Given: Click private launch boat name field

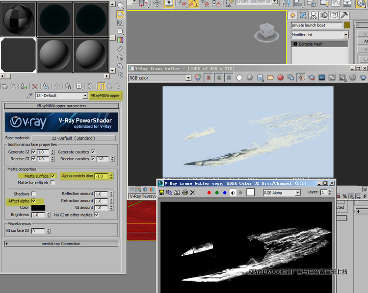Looking at the screenshot, I should (316, 25).
